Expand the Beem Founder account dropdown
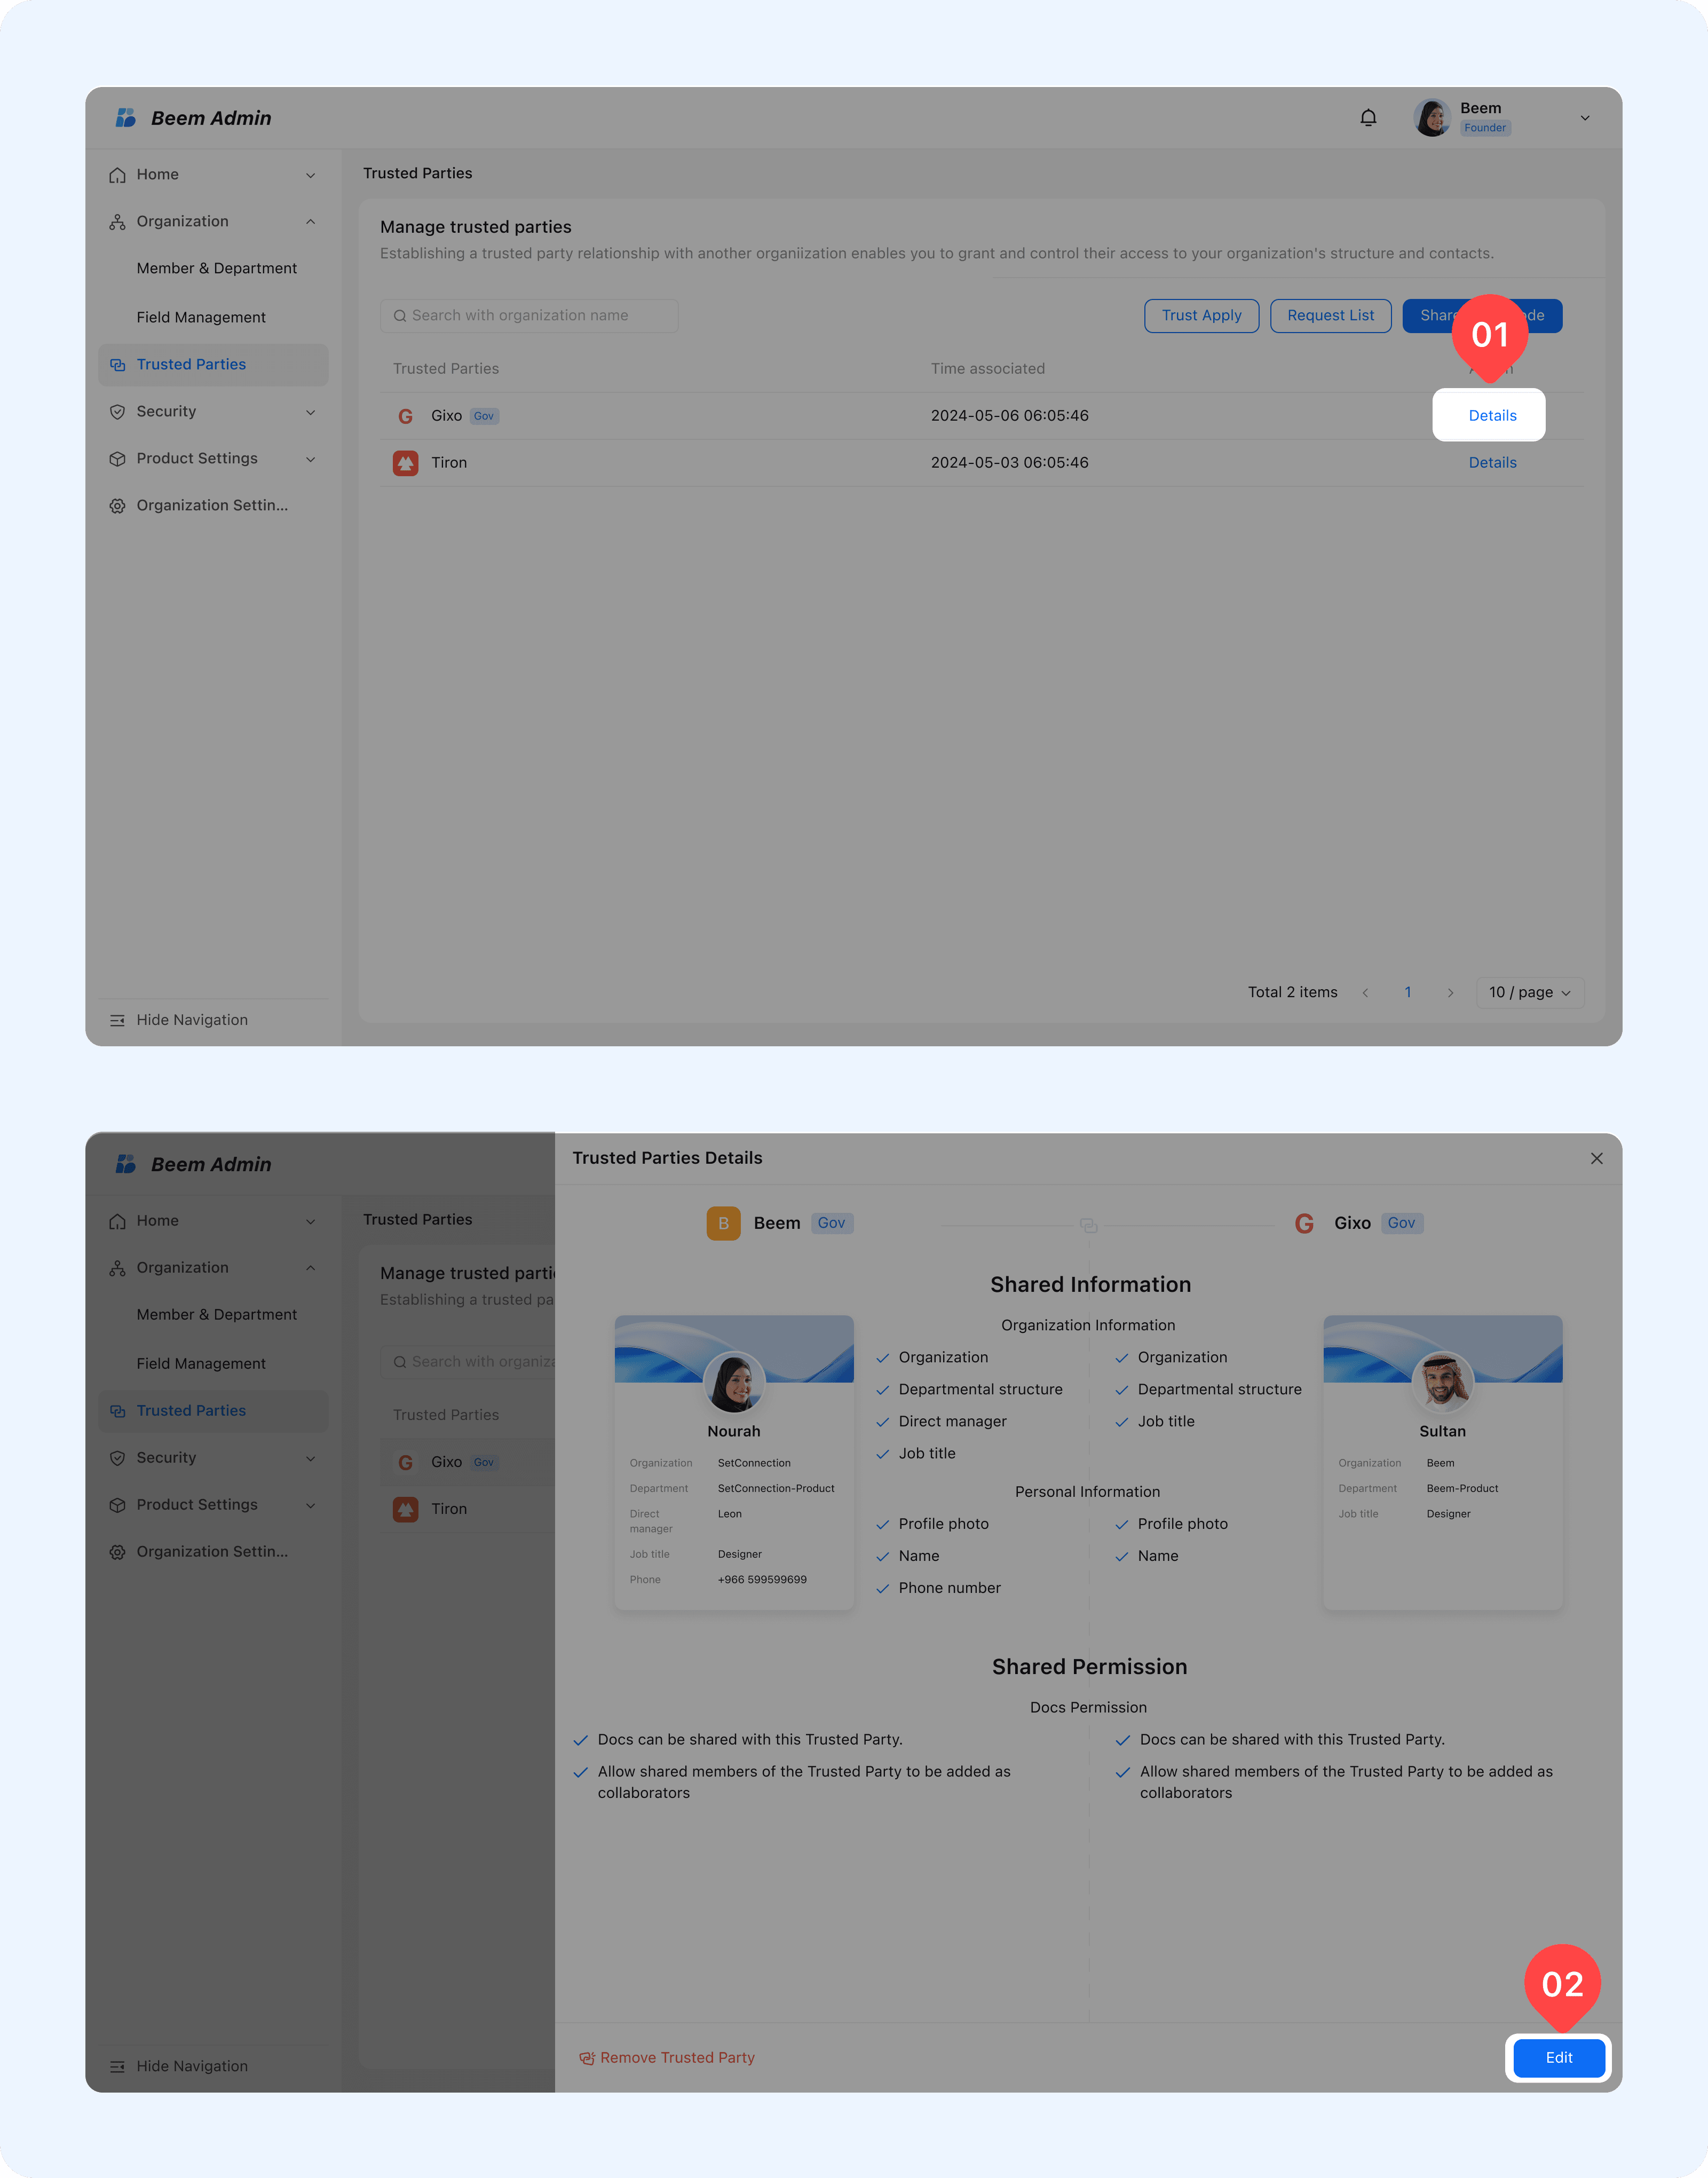 click(1584, 118)
